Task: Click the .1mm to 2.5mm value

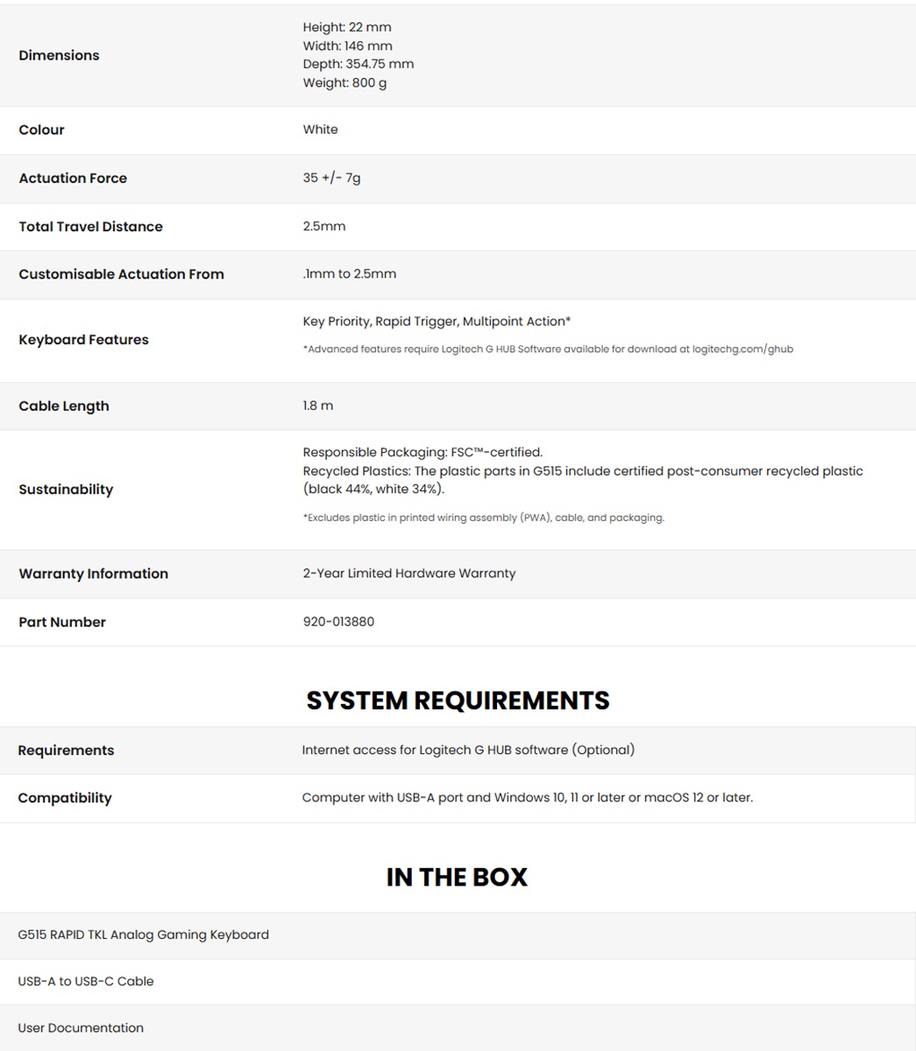Action: tap(349, 274)
